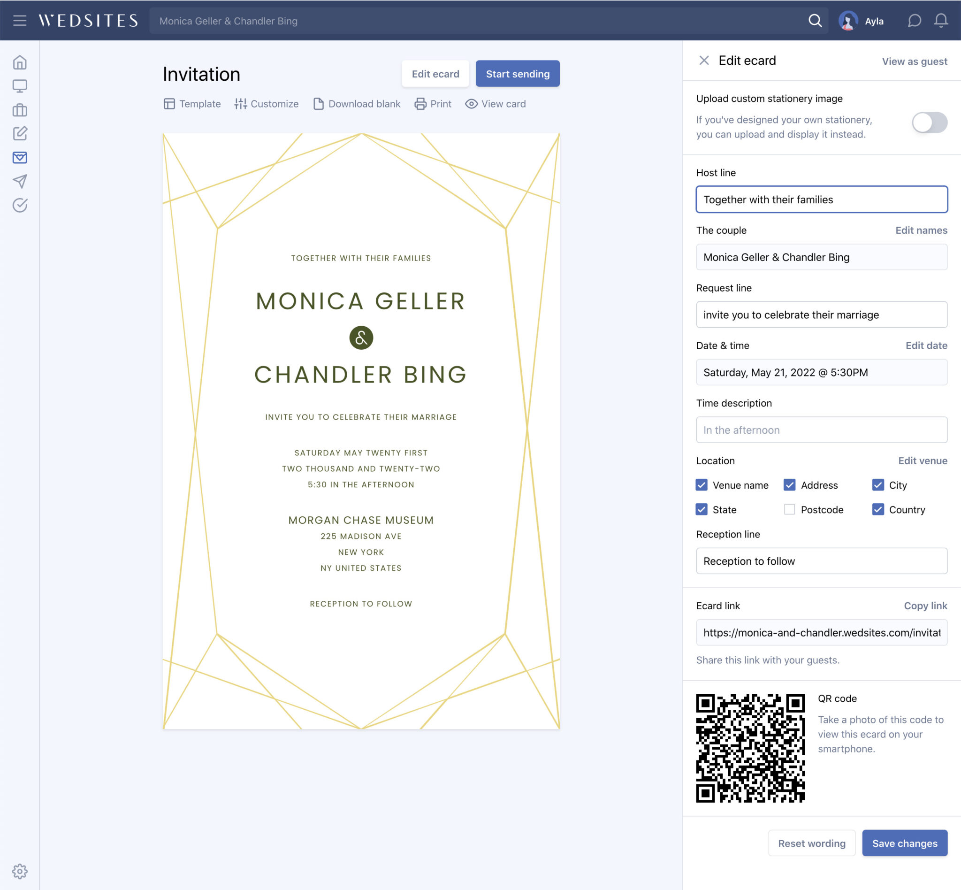The height and width of the screenshot is (890, 961).
Task: Click the Start sending button
Action: (x=518, y=73)
